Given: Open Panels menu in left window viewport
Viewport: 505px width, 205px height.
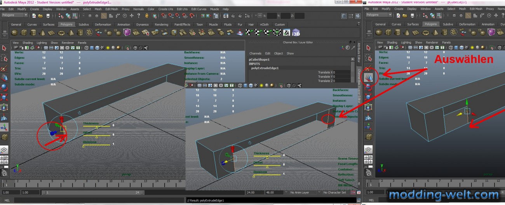Looking at the screenshot, I should point(82,43).
